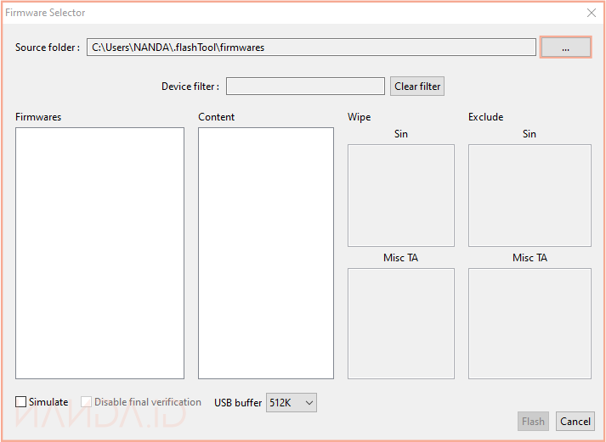Select the Wipe Sin list area
Image resolution: width=606 pixels, height=442 pixels.
click(x=401, y=195)
